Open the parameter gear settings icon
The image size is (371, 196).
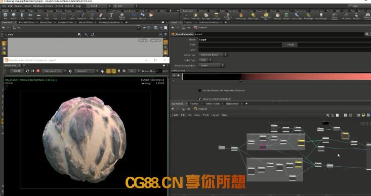[x=366, y=34]
